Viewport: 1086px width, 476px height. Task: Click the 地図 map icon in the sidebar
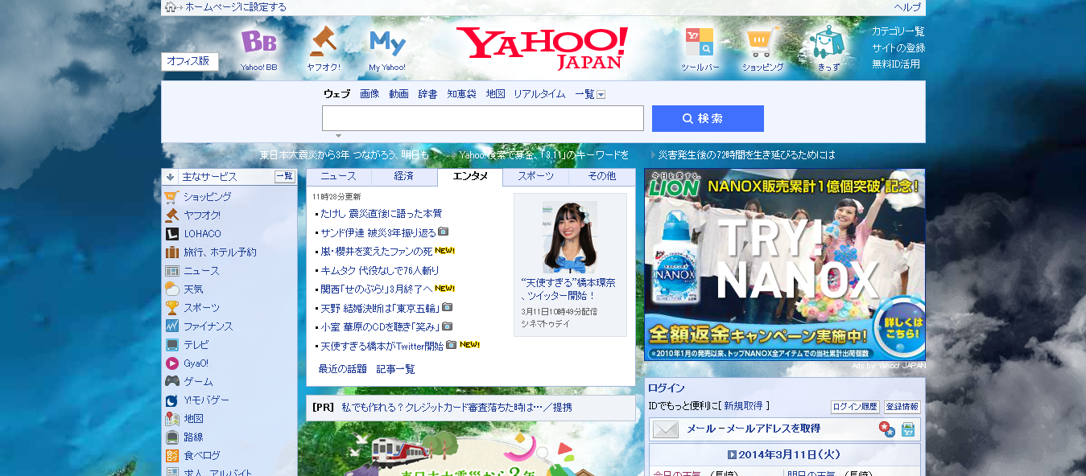[x=171, y=419]
